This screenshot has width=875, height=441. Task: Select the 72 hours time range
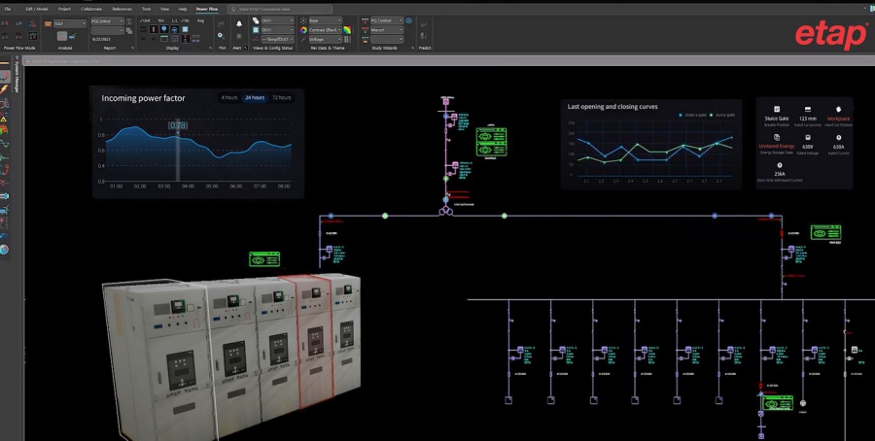coord(282,98)
